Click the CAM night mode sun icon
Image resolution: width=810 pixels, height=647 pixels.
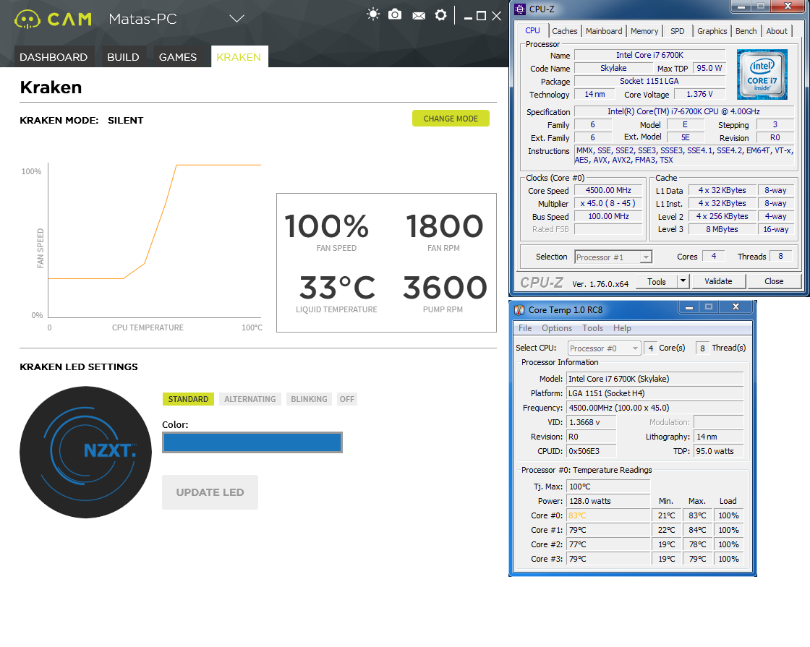(x=373, y=14)
